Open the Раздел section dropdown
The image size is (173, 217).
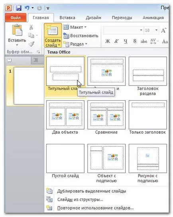(75, 44)
